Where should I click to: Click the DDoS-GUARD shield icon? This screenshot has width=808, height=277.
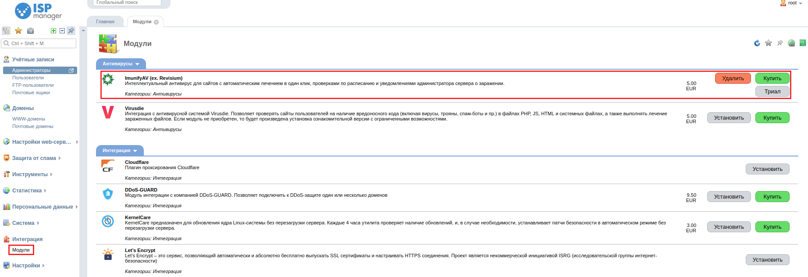point(108,194)
